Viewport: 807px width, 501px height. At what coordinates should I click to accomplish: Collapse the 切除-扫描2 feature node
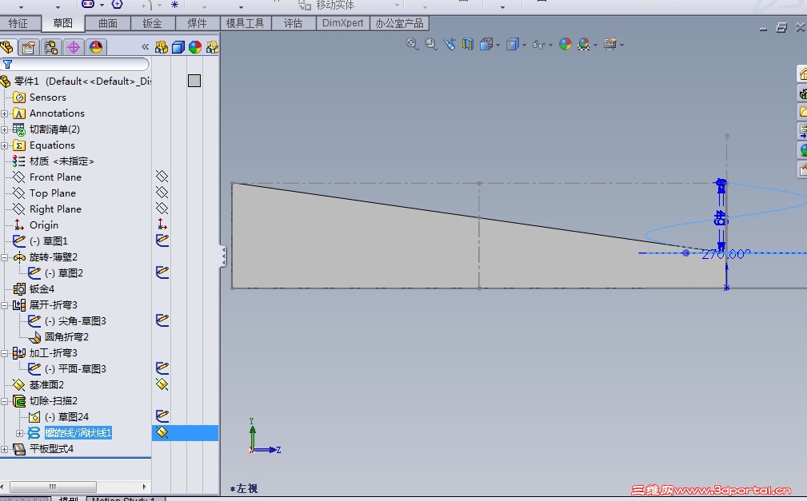(x=4, y=400)
